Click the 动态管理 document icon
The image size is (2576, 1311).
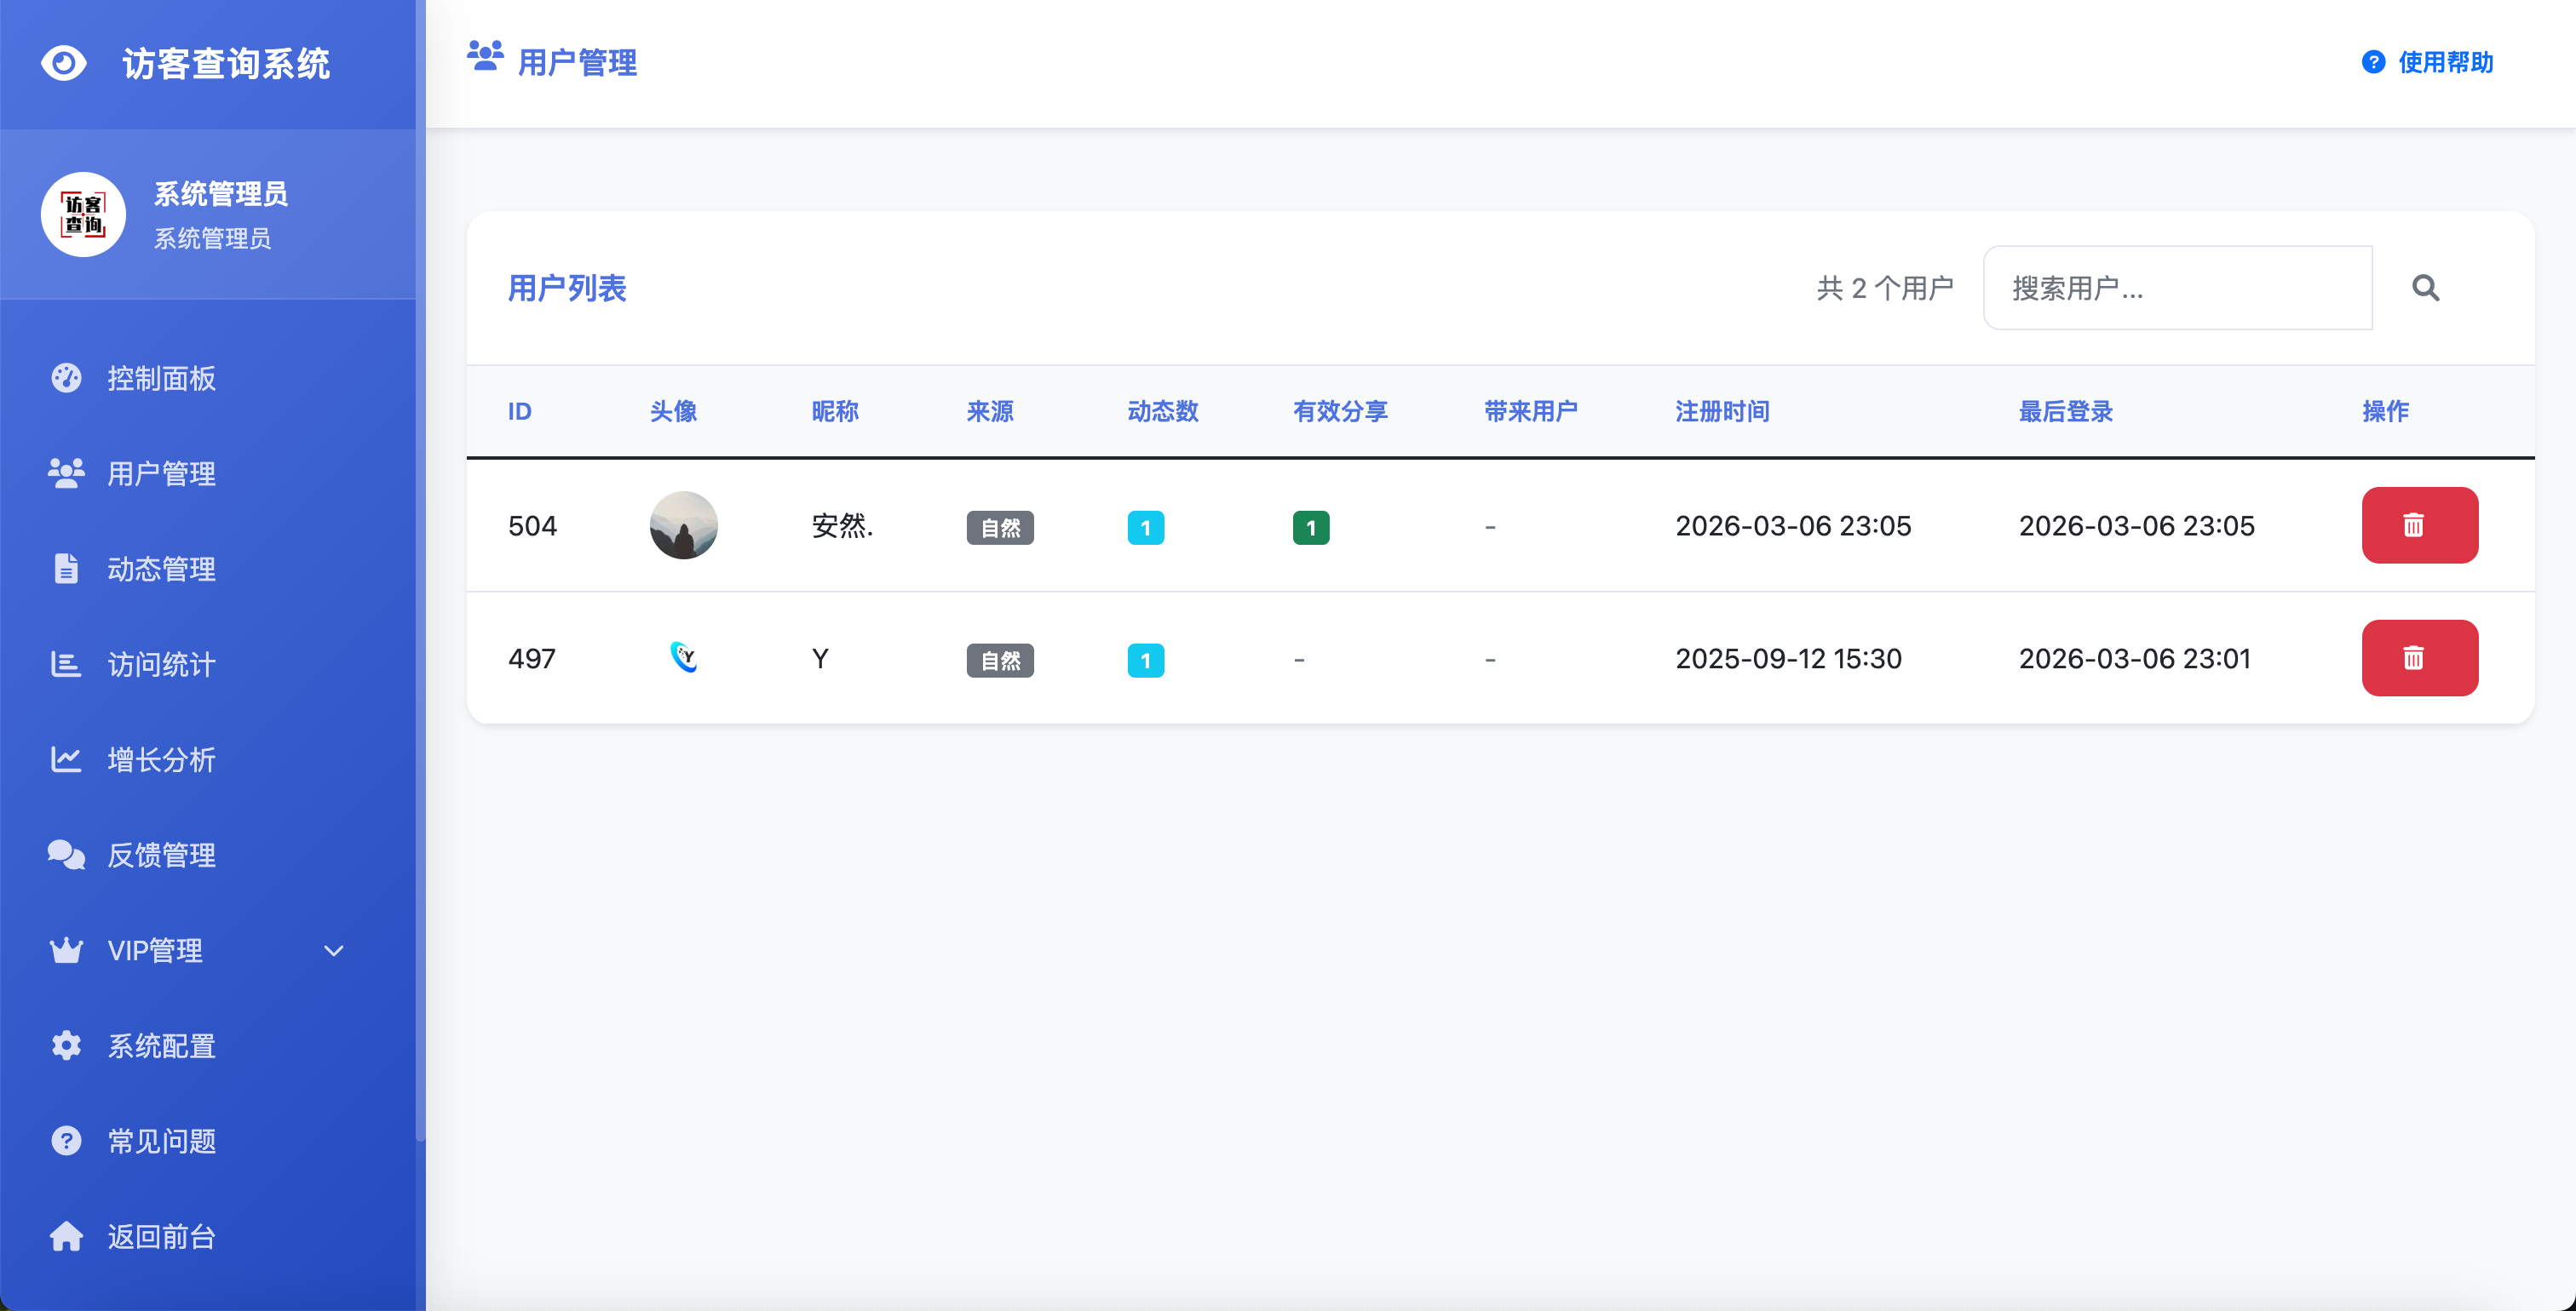click(x=65, y=569)
